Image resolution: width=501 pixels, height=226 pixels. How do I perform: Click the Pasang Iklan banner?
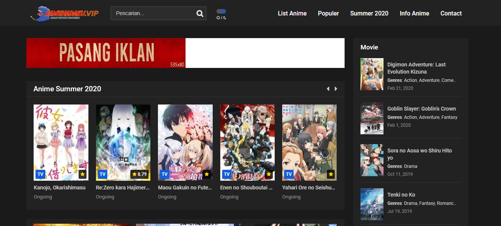[106, 53]
